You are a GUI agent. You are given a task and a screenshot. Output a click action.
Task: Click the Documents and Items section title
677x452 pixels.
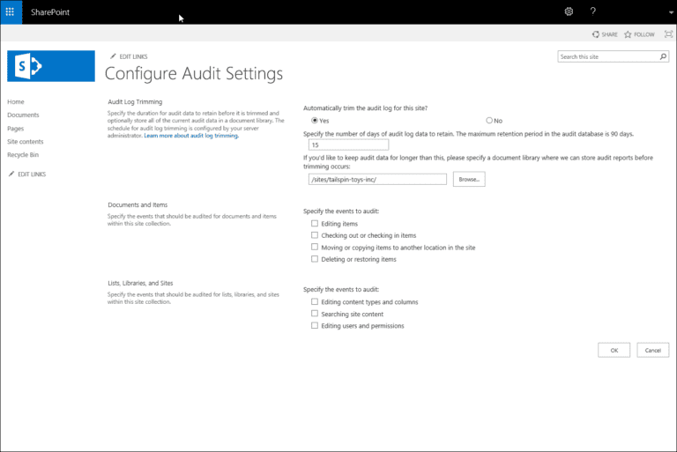(x=138, y=204)
